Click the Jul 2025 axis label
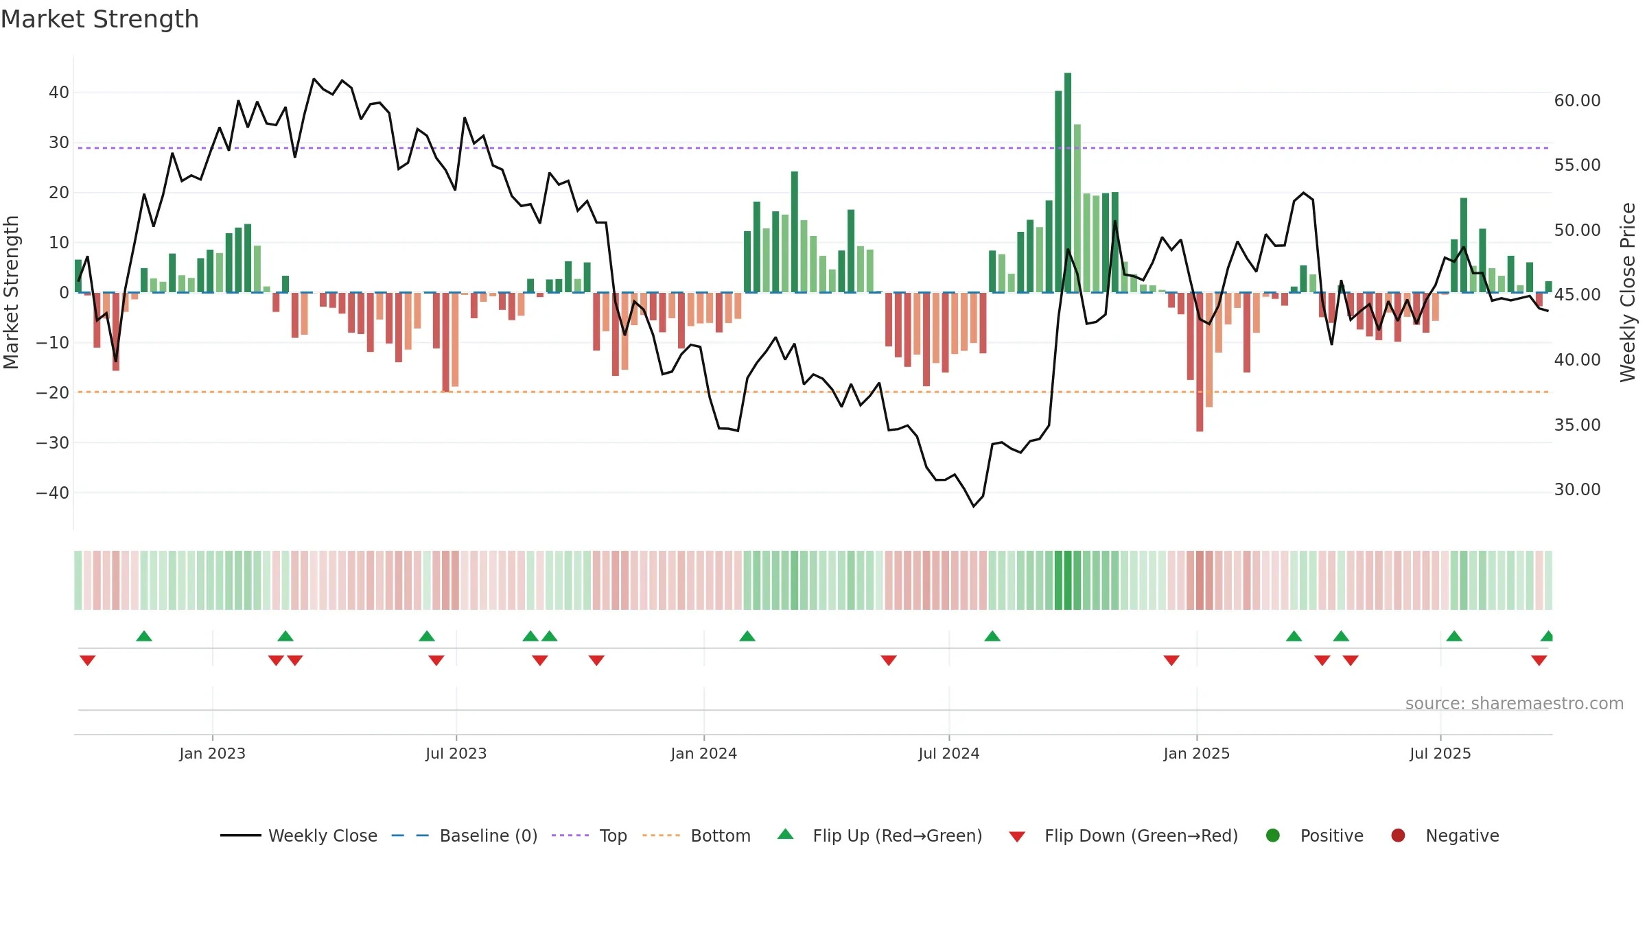The width and height of the screenshot is (1647, 926). pos(1440,753)
